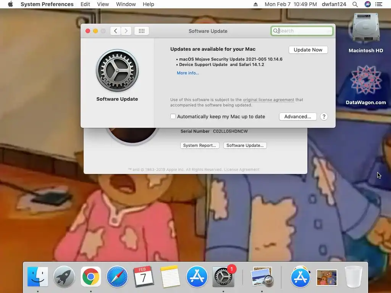Focus the Search field in Software Update

(x=302, y=31)
